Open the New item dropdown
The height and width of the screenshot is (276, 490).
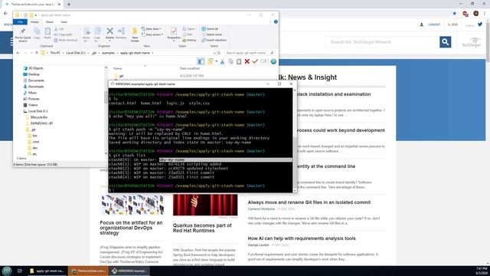(x=152, y=29)
